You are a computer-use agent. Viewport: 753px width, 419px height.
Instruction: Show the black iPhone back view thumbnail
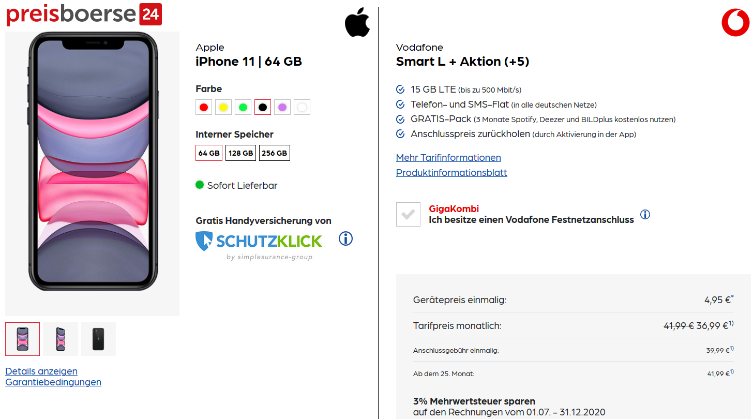pos(98,339)
